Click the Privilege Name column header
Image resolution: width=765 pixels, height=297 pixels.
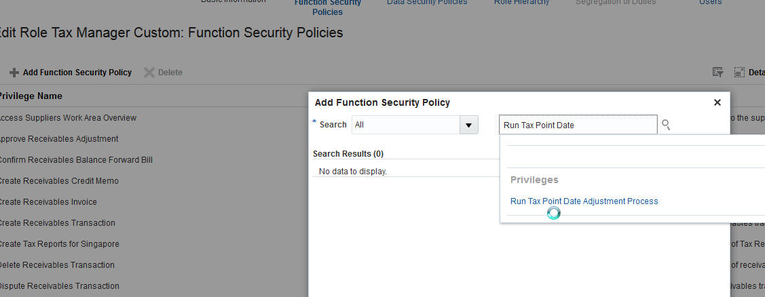pyautogui.click(x=31, y=96)
